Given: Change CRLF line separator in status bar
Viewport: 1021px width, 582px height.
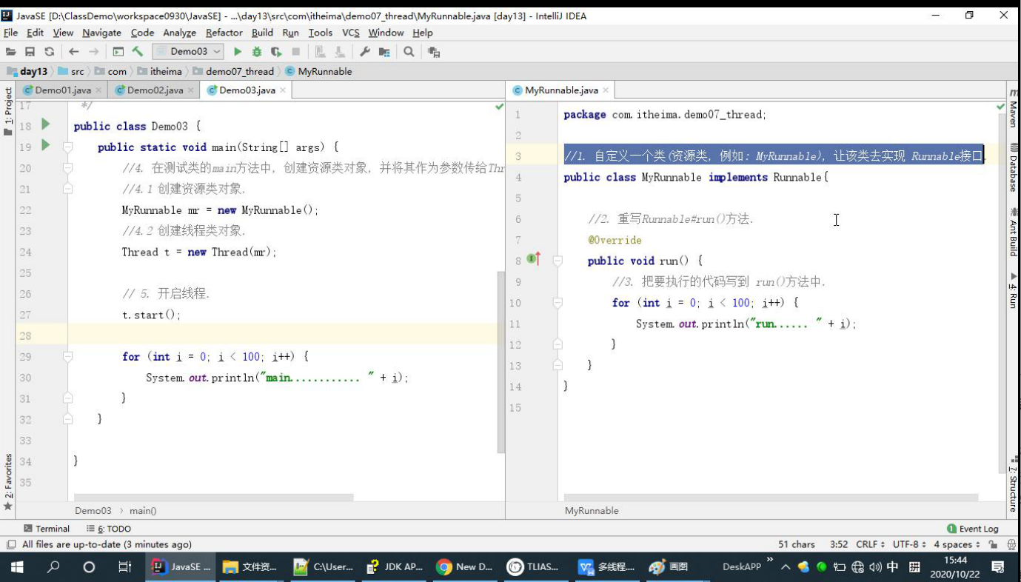Looking at the screenshot, I should click(870, 544).
